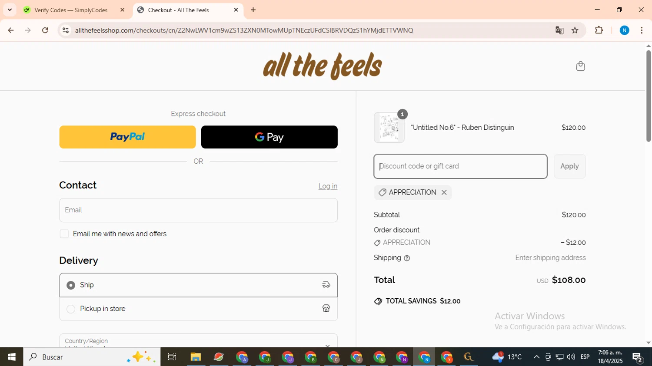Click the all the feels logo
The width and height of the screenshot is (652, 366).
(x=322, y=66)
